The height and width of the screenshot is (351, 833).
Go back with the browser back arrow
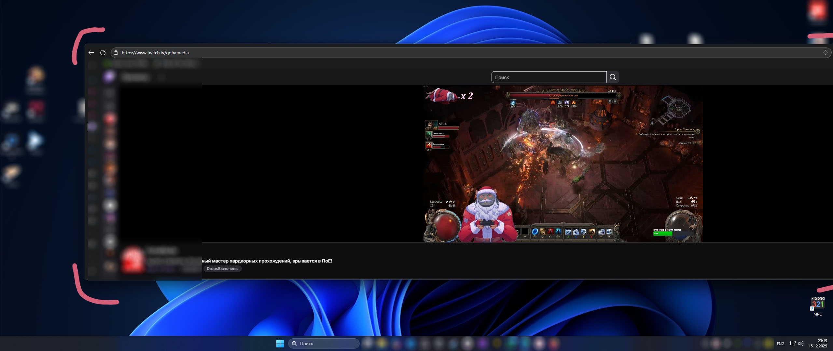pos(91,53)
